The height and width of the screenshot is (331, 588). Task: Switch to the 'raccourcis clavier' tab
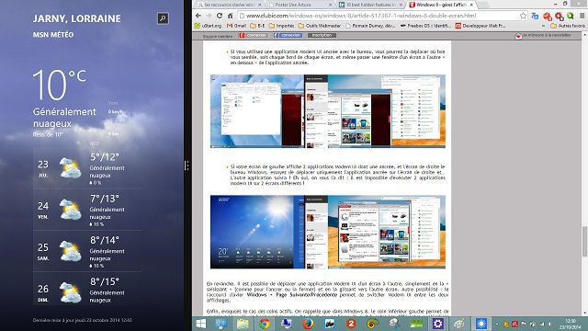[230, 5]
